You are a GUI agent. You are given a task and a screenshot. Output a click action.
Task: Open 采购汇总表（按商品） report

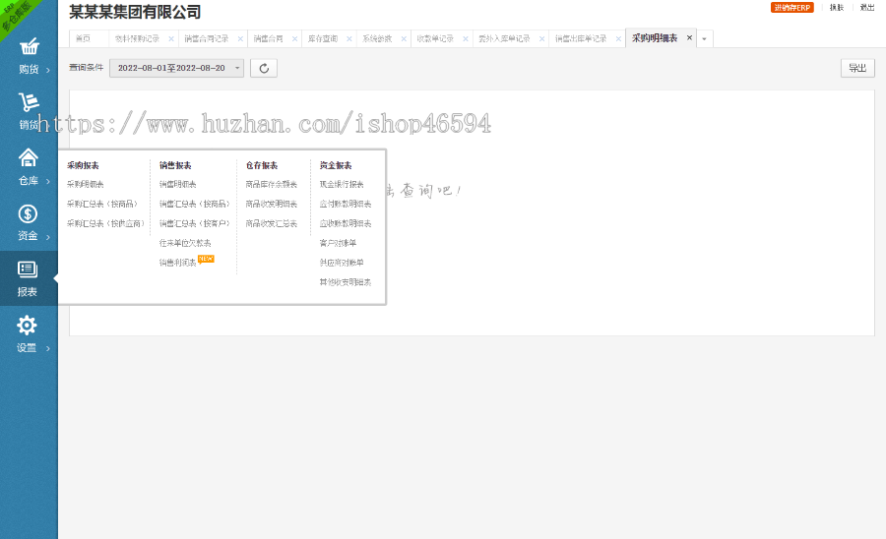pyautogui.click(x=102, y=205)
